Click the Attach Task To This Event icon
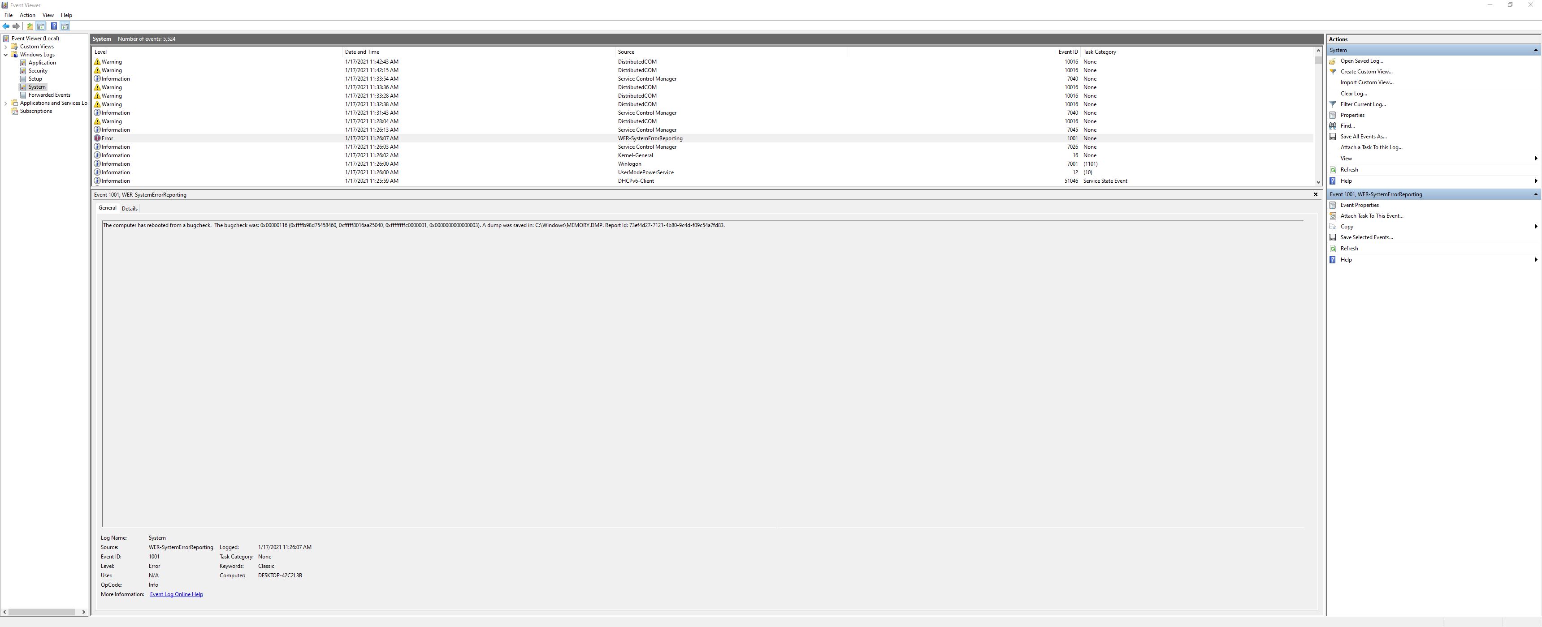 click(1333, 216)
